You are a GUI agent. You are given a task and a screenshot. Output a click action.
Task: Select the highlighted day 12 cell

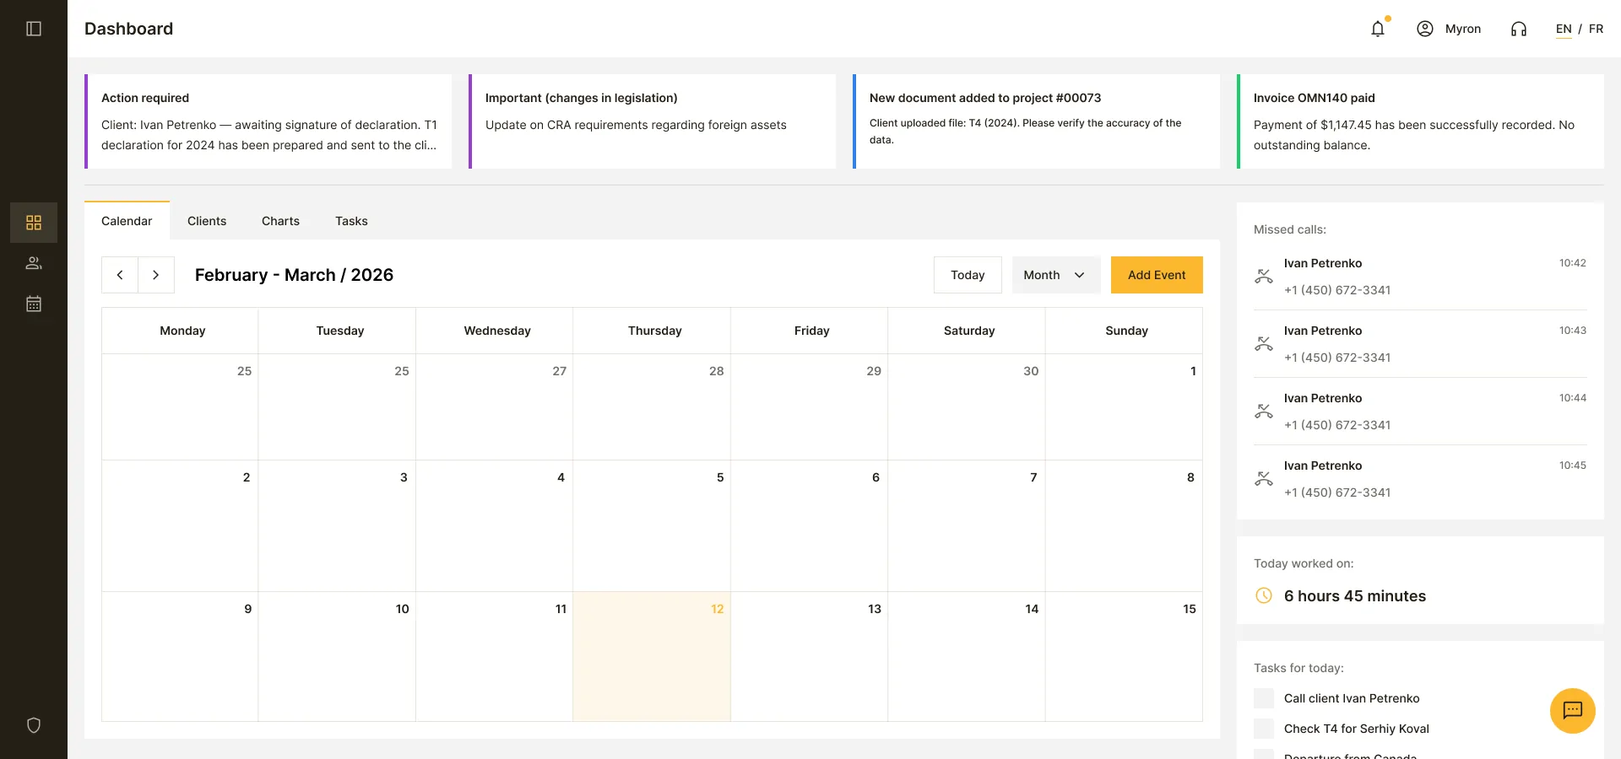click(x=652, y=656)
